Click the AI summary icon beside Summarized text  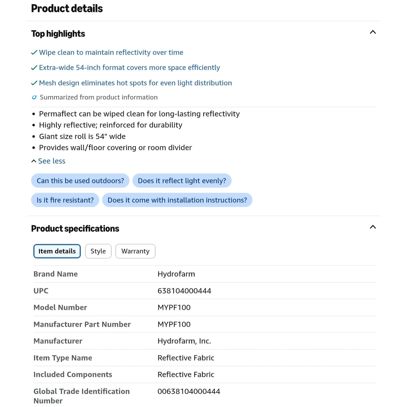pos(34,97)
